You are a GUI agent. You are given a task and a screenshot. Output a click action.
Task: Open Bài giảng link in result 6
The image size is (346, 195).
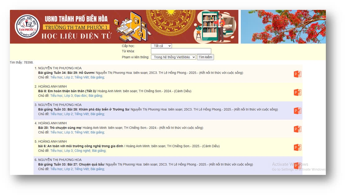tap(97, 169)
